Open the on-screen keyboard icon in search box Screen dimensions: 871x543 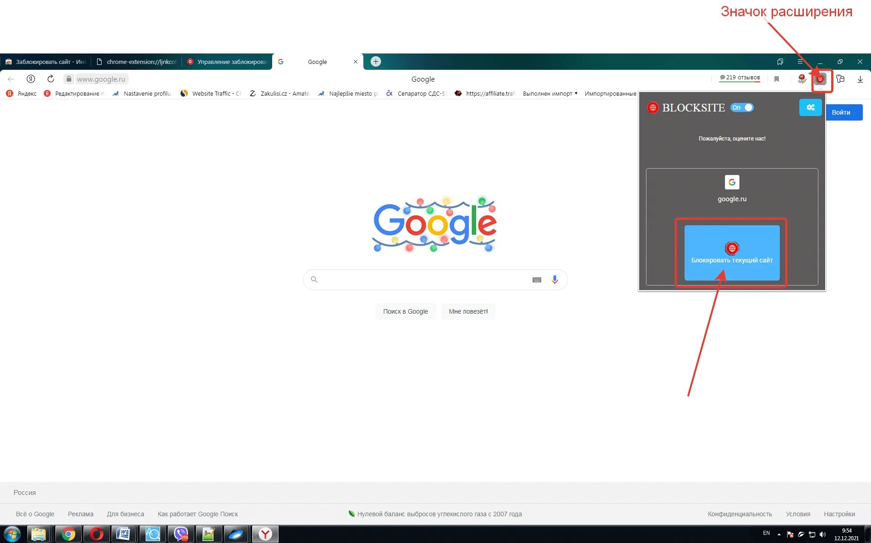point(537,280)
